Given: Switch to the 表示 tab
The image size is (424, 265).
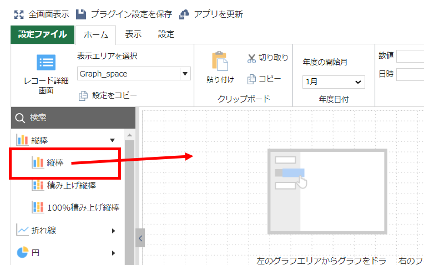Looking at the screenshot, I should tap(133, 34).
